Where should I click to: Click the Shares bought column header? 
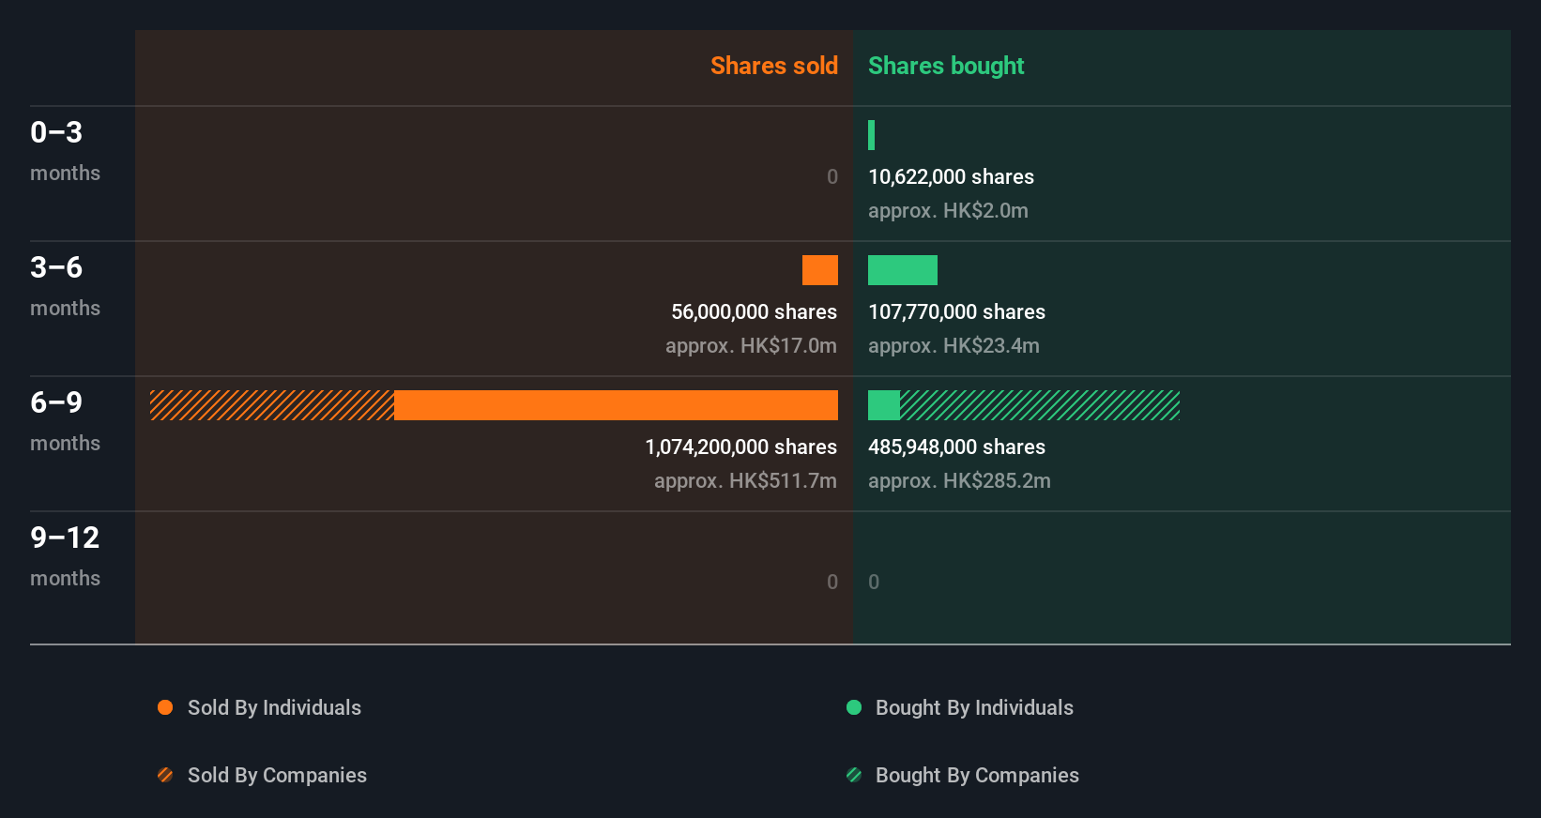click(x=946, y=66)
